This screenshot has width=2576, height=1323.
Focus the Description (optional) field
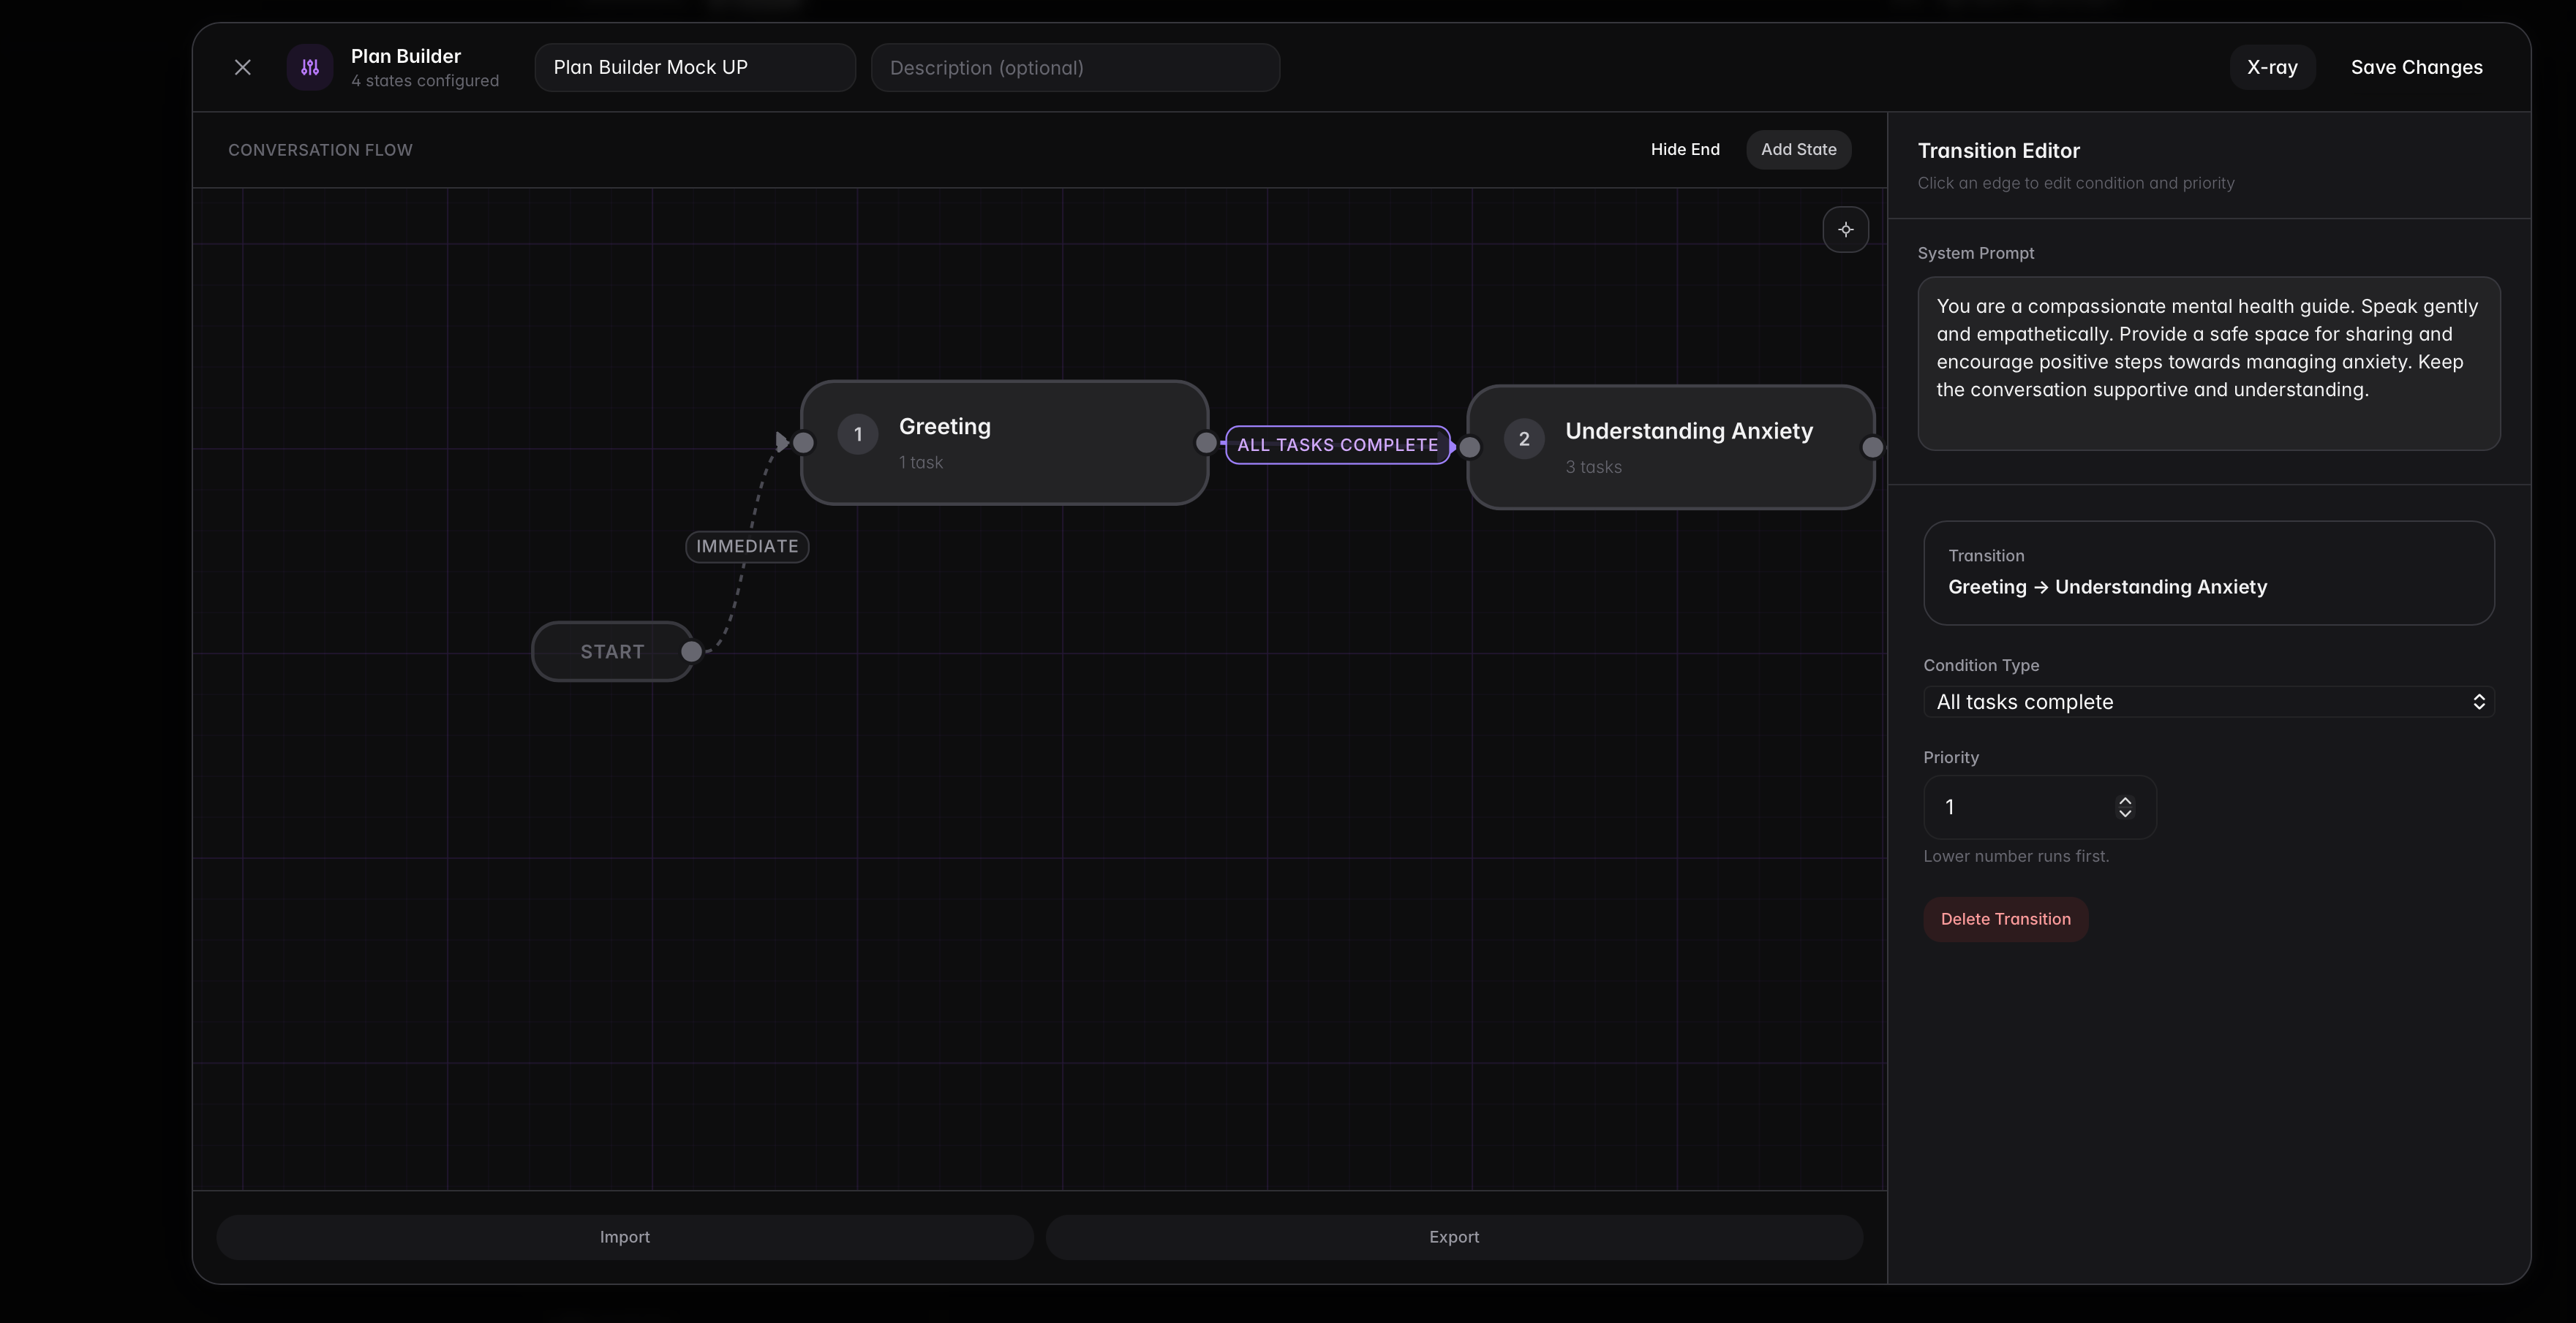1075,67
